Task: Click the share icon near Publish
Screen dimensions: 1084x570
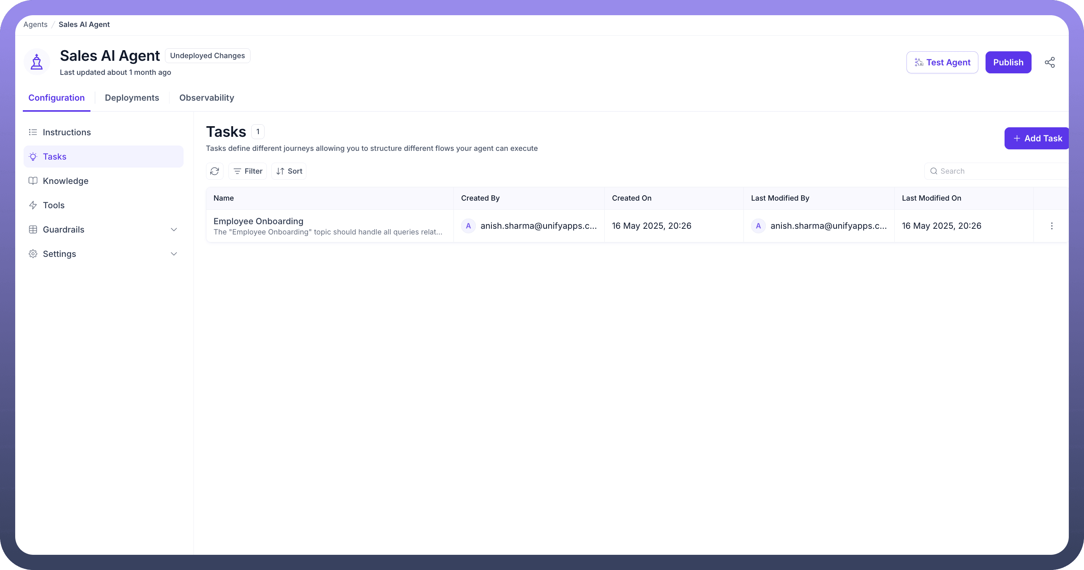Action: point(1049,62)
